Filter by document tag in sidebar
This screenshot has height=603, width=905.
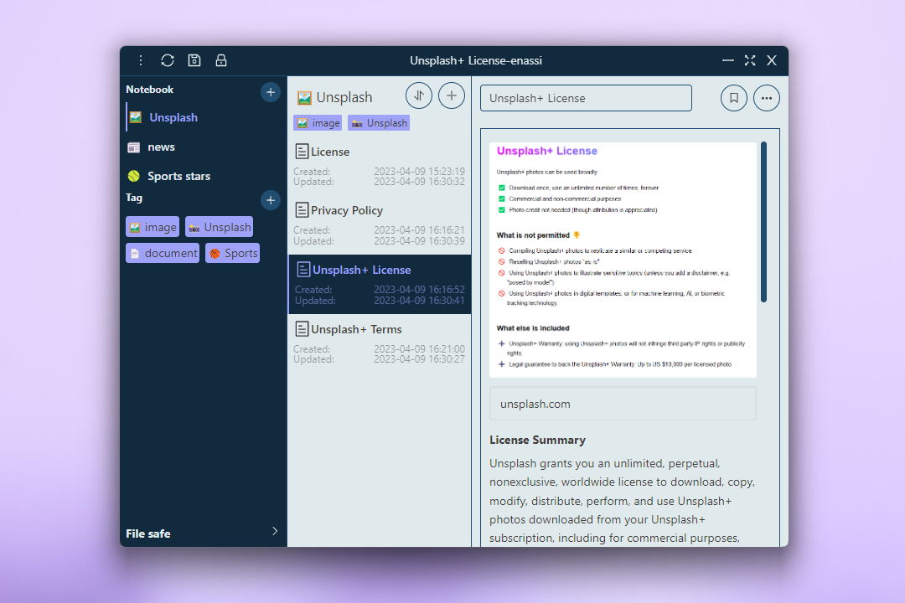163,253
